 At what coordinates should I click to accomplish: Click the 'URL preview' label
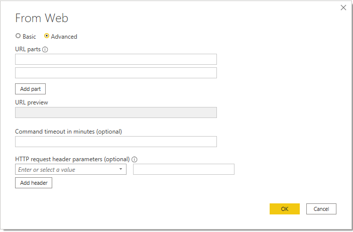coord(32,102)
